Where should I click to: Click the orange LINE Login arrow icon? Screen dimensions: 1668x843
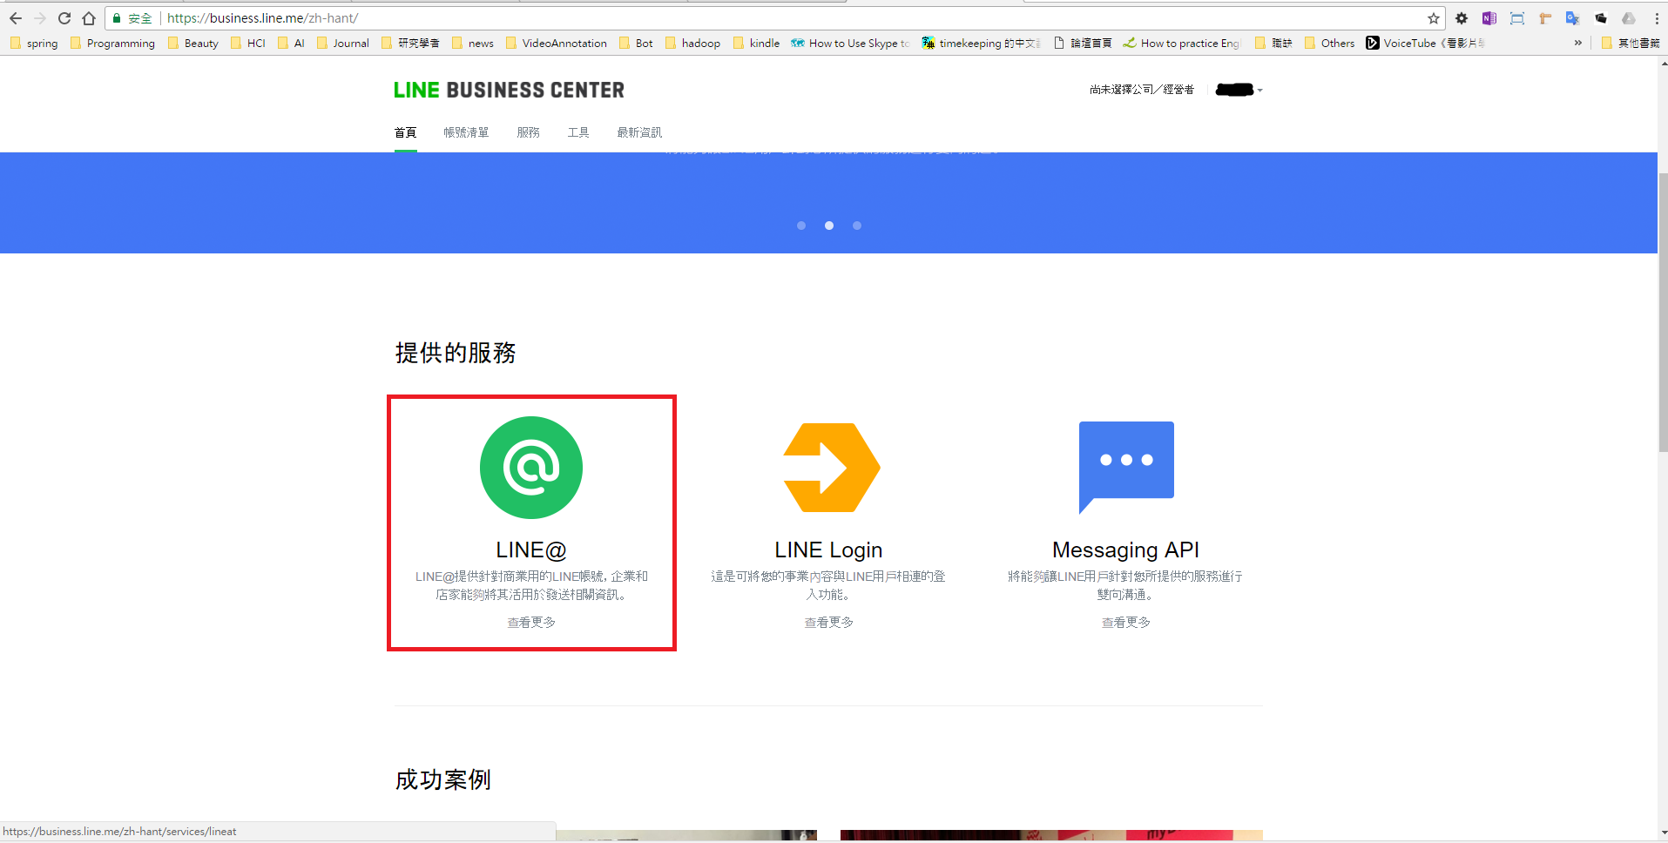(x=832, y=468)
